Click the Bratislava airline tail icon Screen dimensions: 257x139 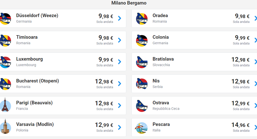[142, 62]
